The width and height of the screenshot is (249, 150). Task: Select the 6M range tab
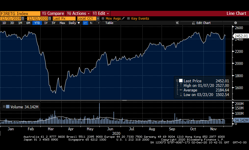click(x=28, y=23)
